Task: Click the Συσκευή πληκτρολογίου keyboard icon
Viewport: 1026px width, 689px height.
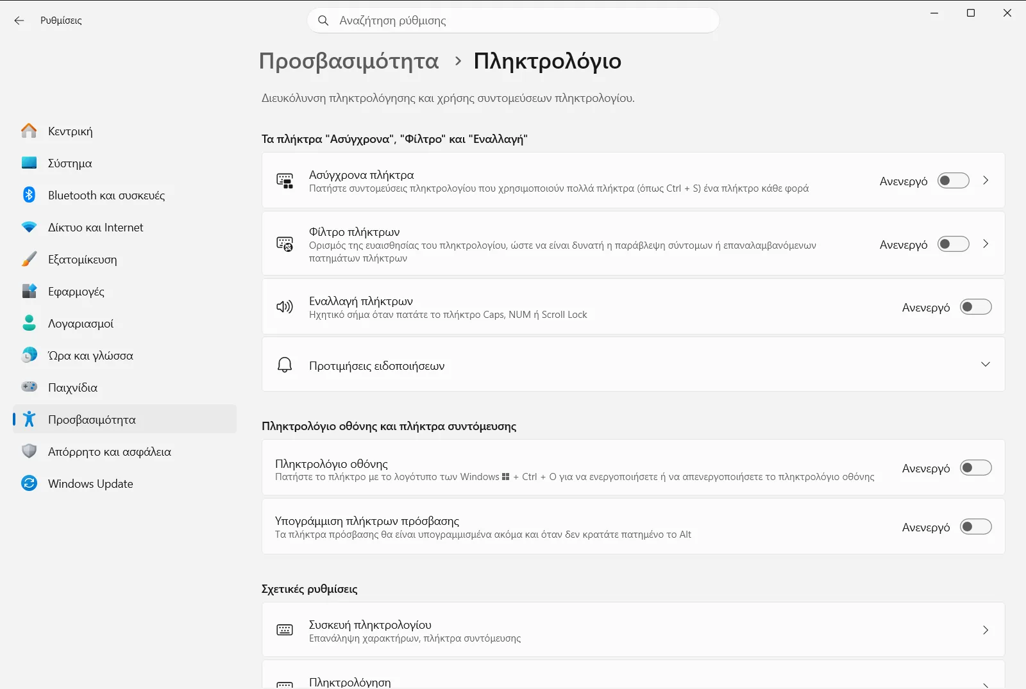Action: coord(285,630)
